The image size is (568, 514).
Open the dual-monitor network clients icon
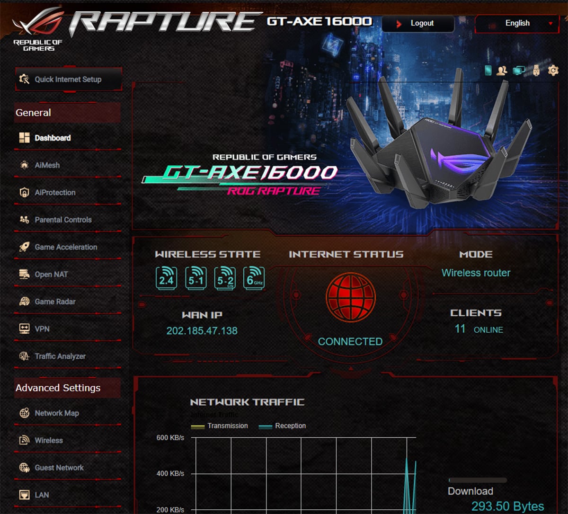click(x=519, y=71)
